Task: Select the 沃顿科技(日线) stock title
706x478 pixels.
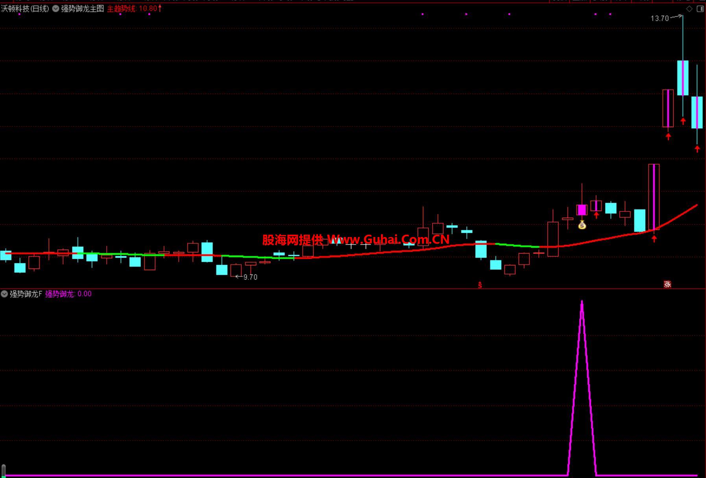Action: tap(25, 9)
